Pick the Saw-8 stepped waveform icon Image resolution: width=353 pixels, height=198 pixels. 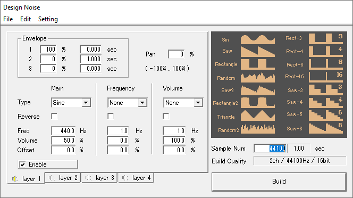(326, 128)
